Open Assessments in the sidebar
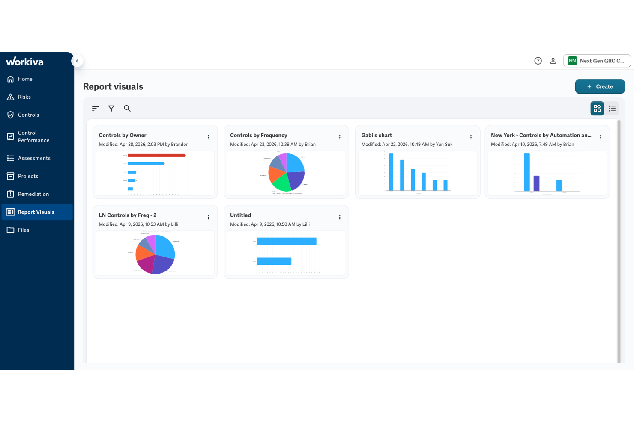Viewport: 634px width, 422px height. (37, 158)
